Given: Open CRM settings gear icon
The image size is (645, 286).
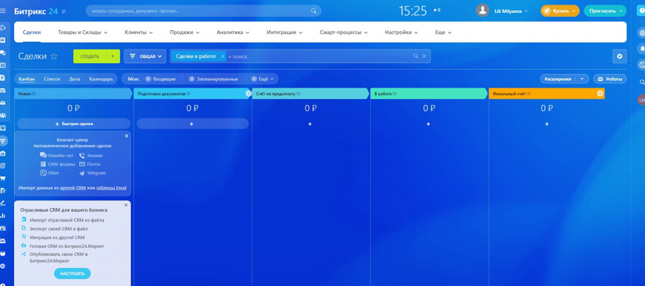Looking at the screenshot, I should pyautogui.click(x=619, y=56).
